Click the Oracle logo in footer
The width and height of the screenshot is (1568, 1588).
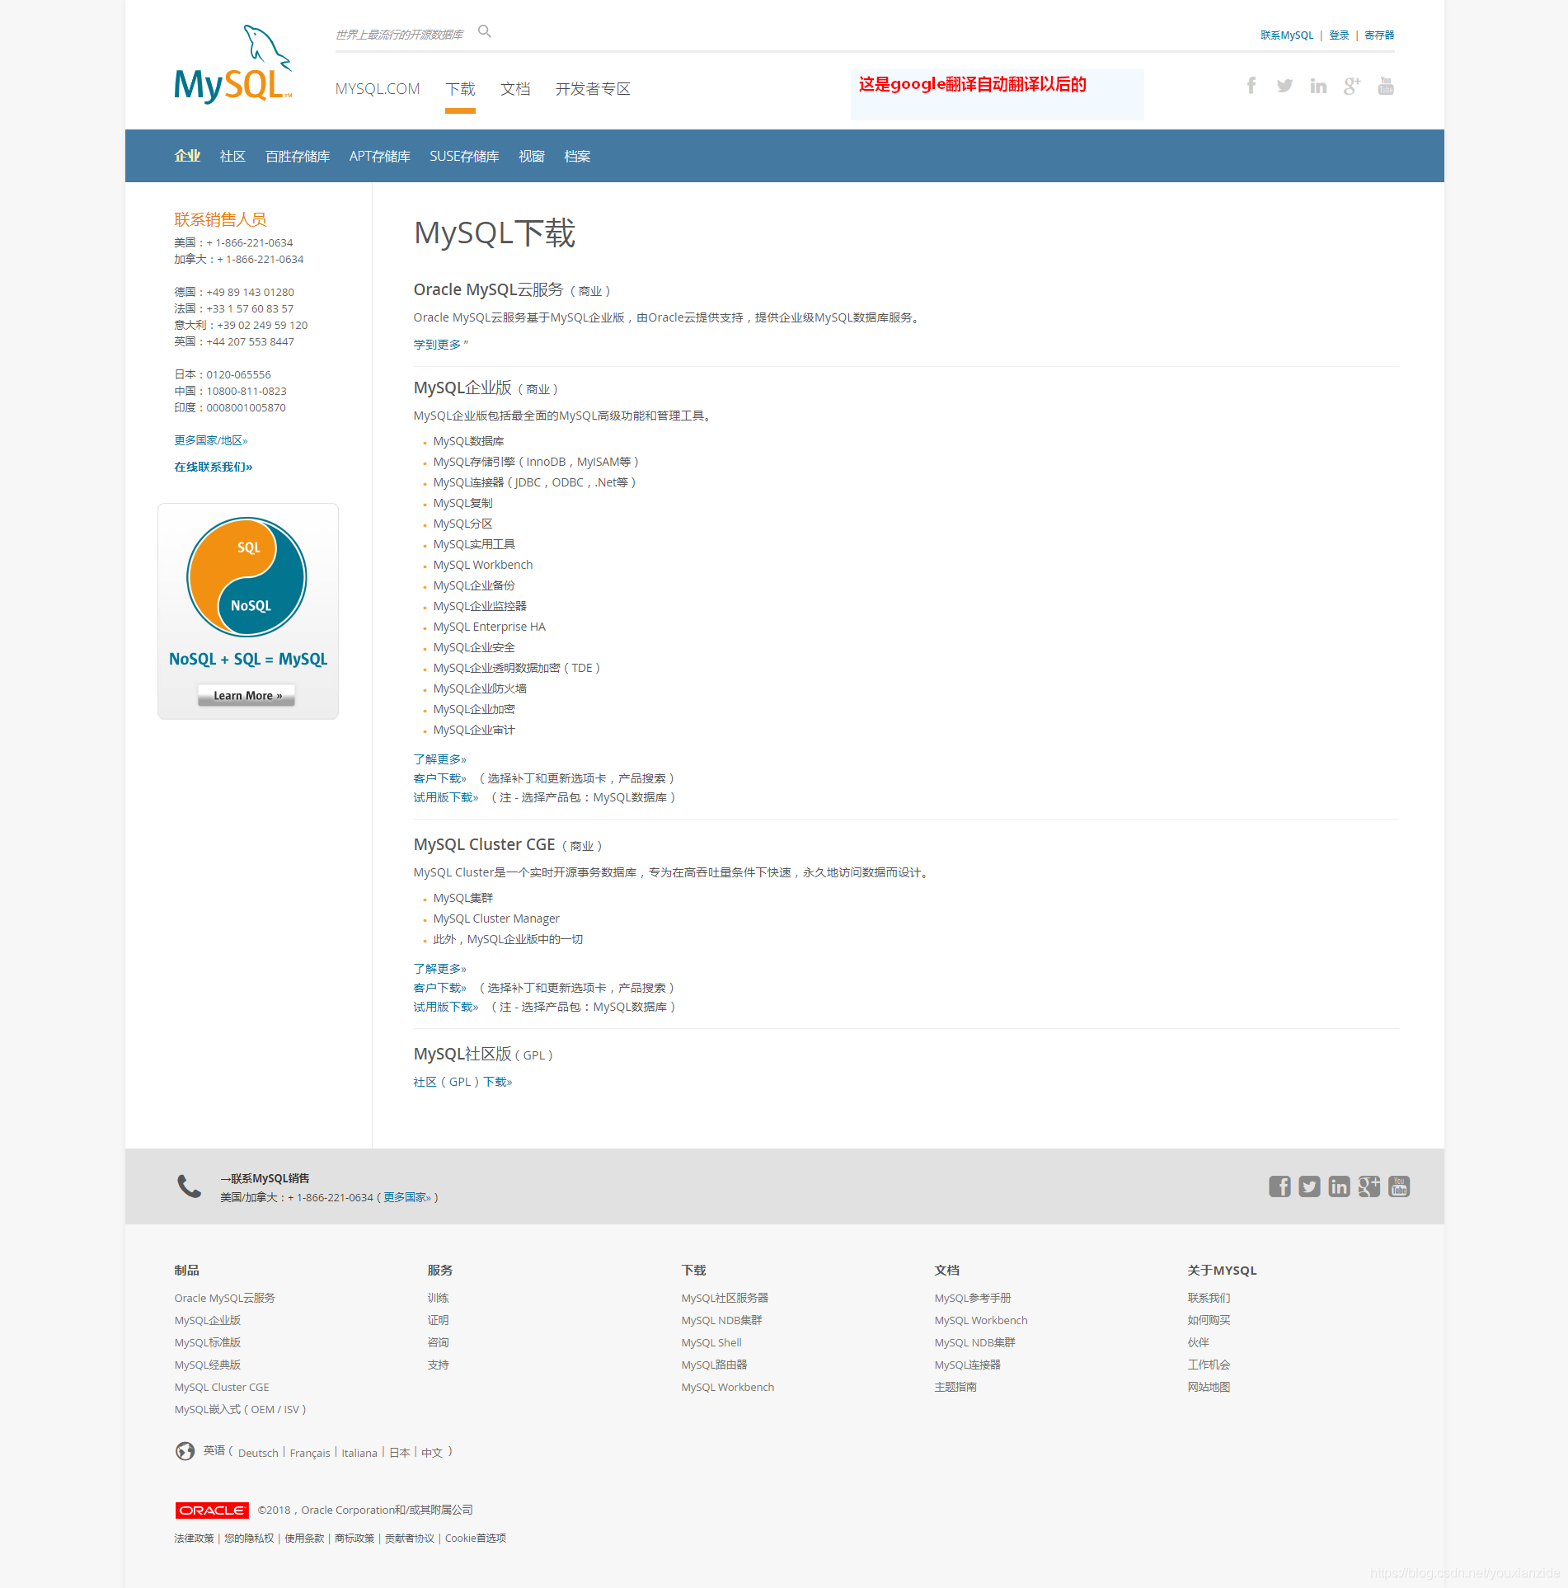click(212, 1510)
